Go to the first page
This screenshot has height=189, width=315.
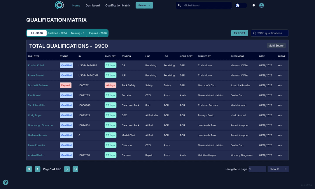tap(29, 169)
